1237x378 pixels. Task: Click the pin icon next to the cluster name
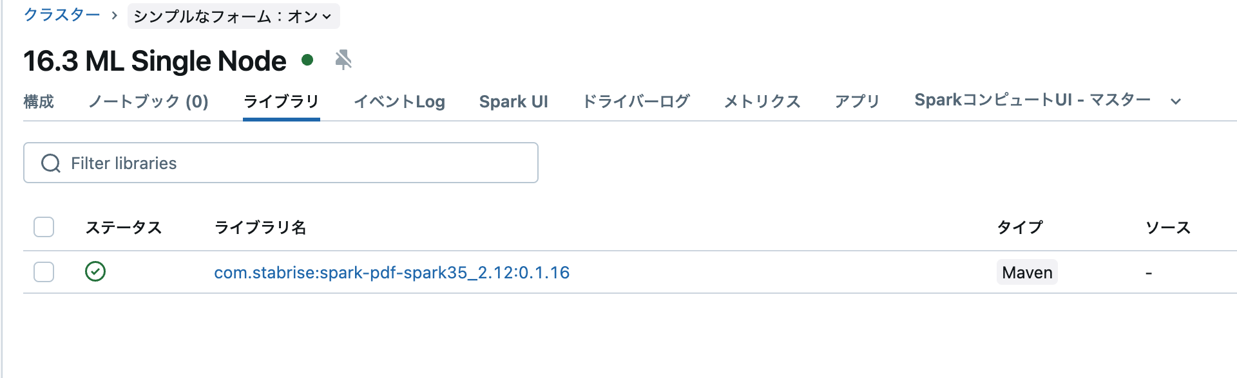point(344,60)
